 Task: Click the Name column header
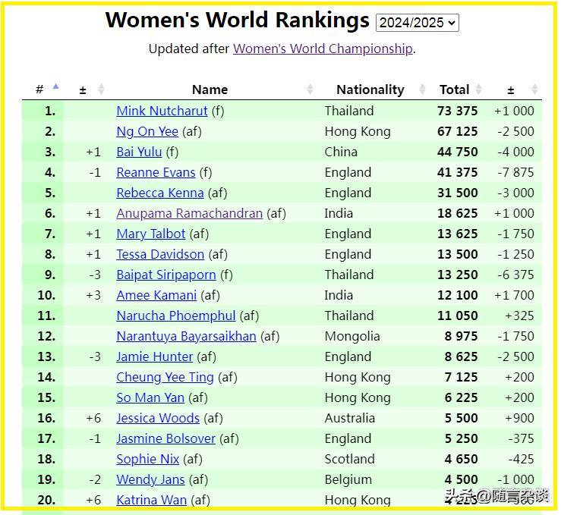[x=210, y=89]
